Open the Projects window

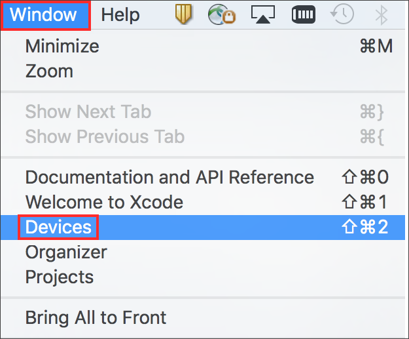click(203, 277)
